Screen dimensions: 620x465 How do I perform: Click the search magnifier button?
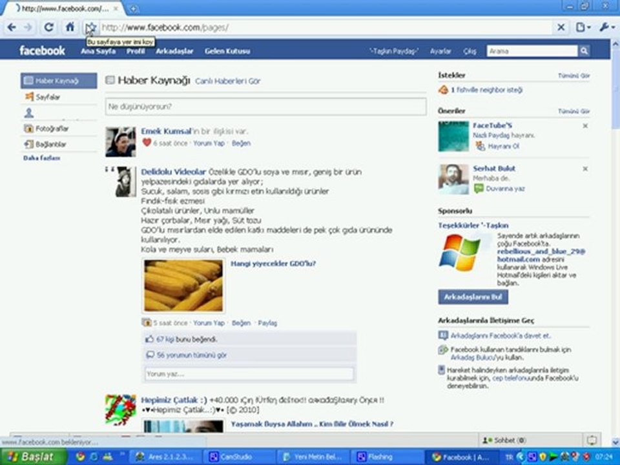(x=584, y=50)
